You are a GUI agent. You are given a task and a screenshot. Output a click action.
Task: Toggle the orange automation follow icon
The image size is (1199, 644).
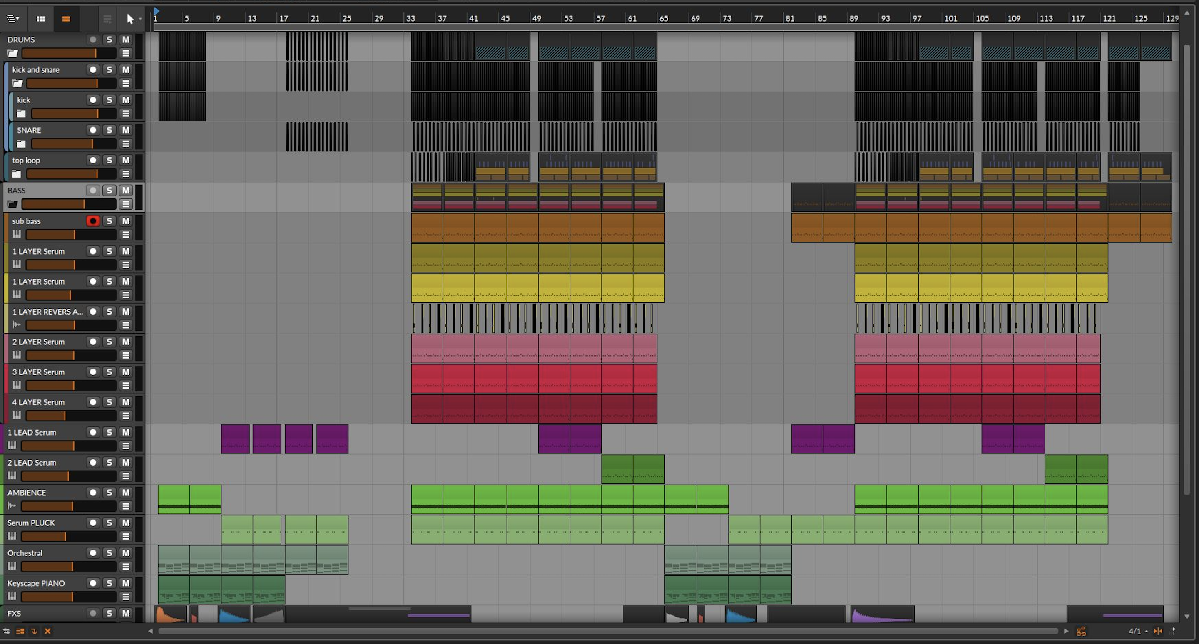[1081, 632]
